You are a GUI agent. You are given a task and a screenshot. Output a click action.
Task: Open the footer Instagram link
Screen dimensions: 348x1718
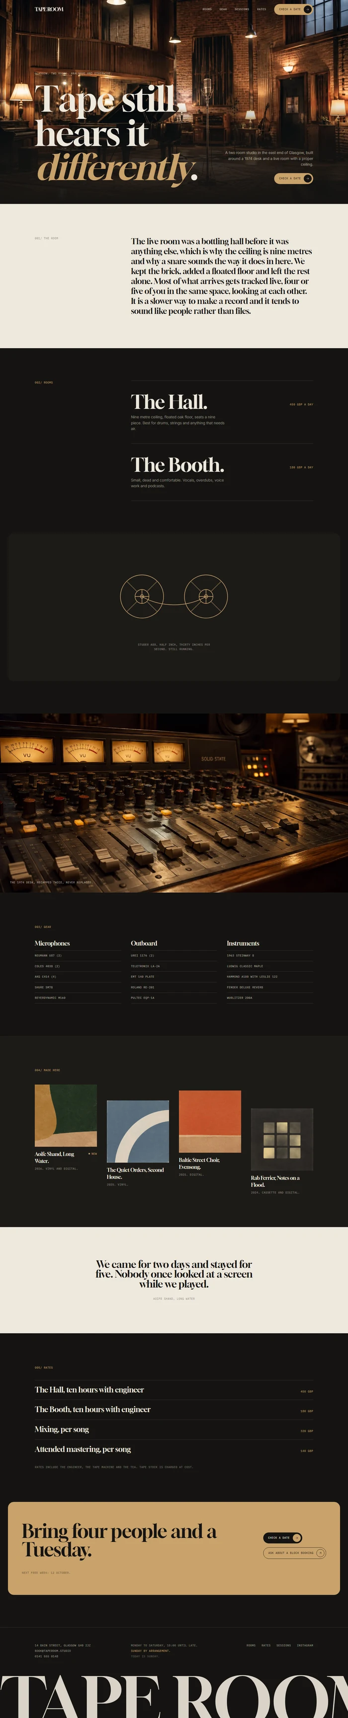coord(305,1645)
